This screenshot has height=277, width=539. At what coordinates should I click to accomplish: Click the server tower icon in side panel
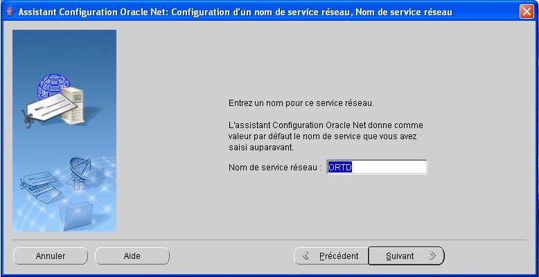73,105
